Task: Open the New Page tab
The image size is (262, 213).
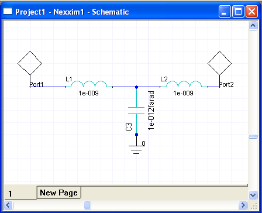Action: coord(59,193)
